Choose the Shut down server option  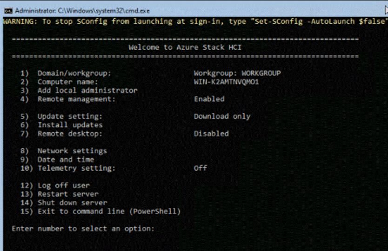click(x=72, y=203)
